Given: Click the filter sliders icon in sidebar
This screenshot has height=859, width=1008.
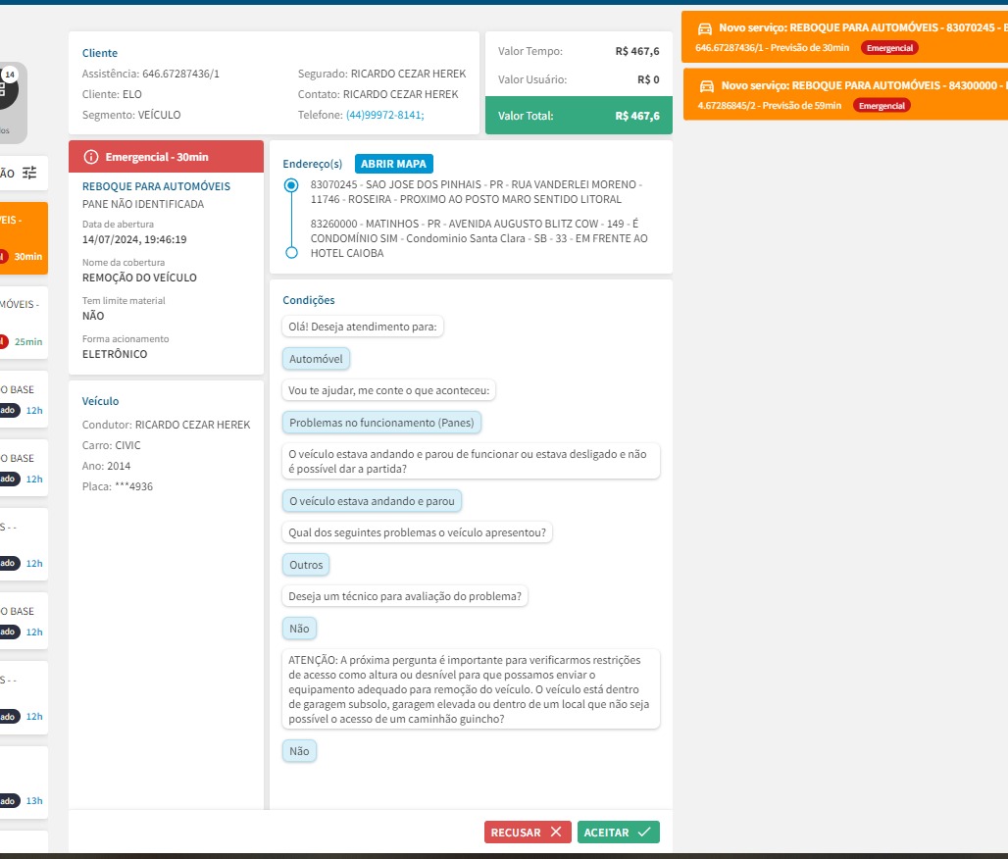Looking at the screenshot, I should [x=29, y=173].
